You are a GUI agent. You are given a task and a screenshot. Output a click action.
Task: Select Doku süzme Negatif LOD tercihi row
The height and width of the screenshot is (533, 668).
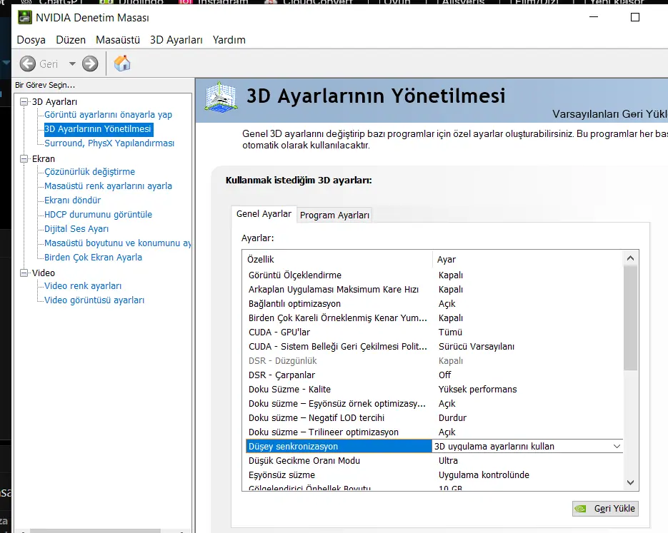pos(434,417)
